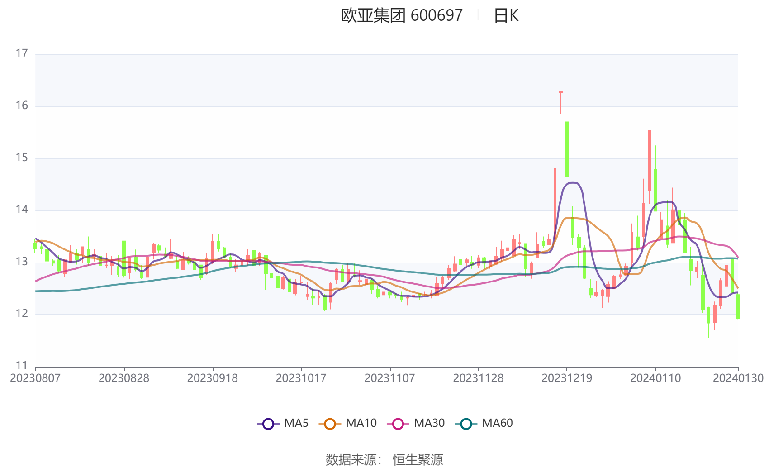Click the 20240110 x-axis date label
769x468 pixels.
[x=655, y=378]
